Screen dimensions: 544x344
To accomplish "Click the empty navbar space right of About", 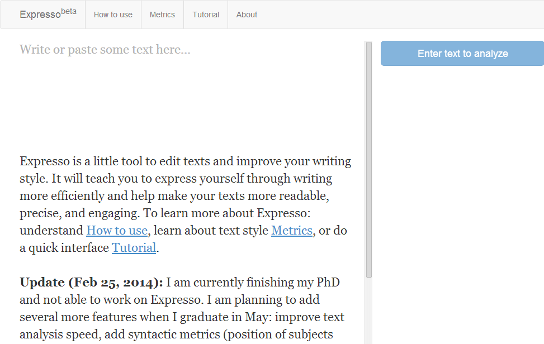I will (403, 15).
